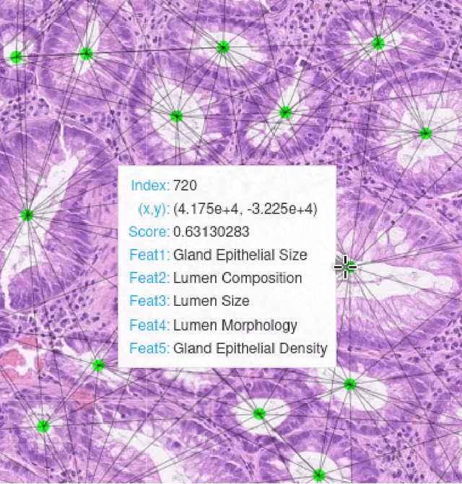
Task: Click the green node in the far-right lumen
Action: click(x=425, y=133)
